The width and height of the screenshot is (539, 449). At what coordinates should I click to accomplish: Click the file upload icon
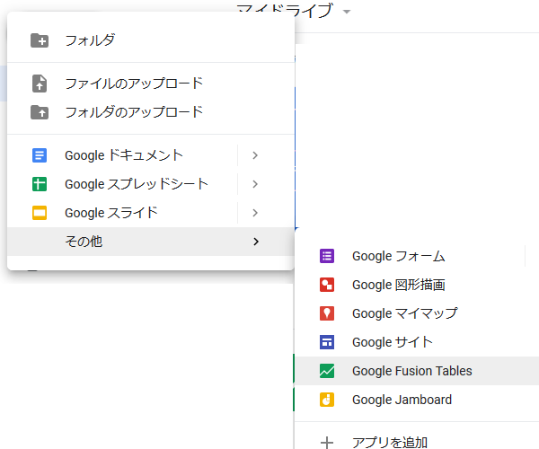coord(40,84)
